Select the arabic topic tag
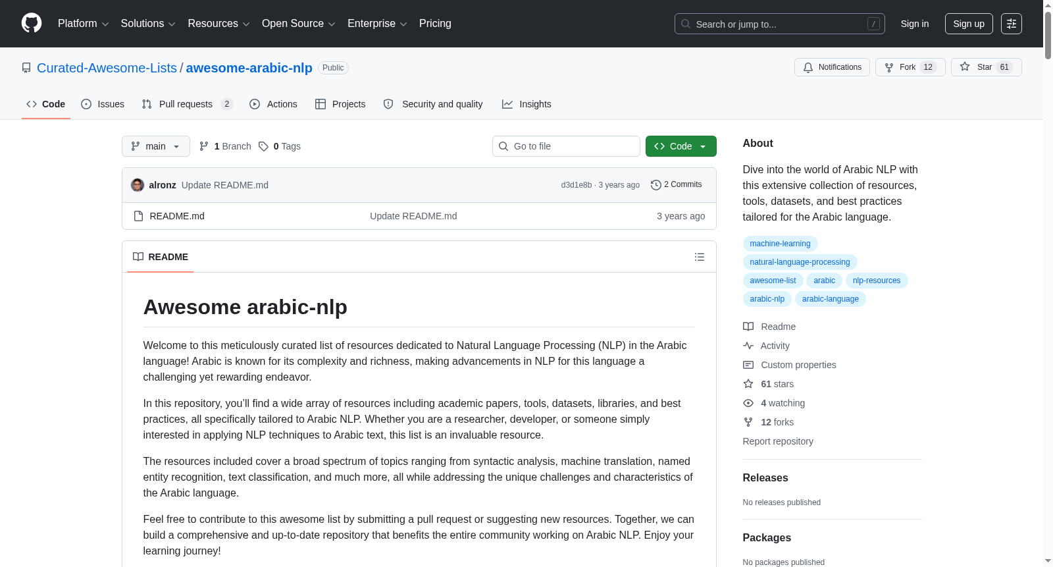The height and width of the screenshot is (567, 1053). [x=824, y=281]
